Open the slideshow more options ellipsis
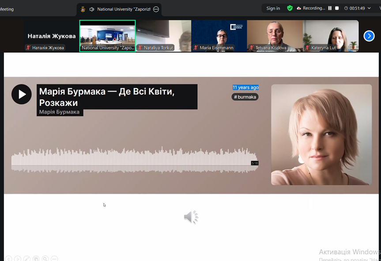 tap(54, 258)
